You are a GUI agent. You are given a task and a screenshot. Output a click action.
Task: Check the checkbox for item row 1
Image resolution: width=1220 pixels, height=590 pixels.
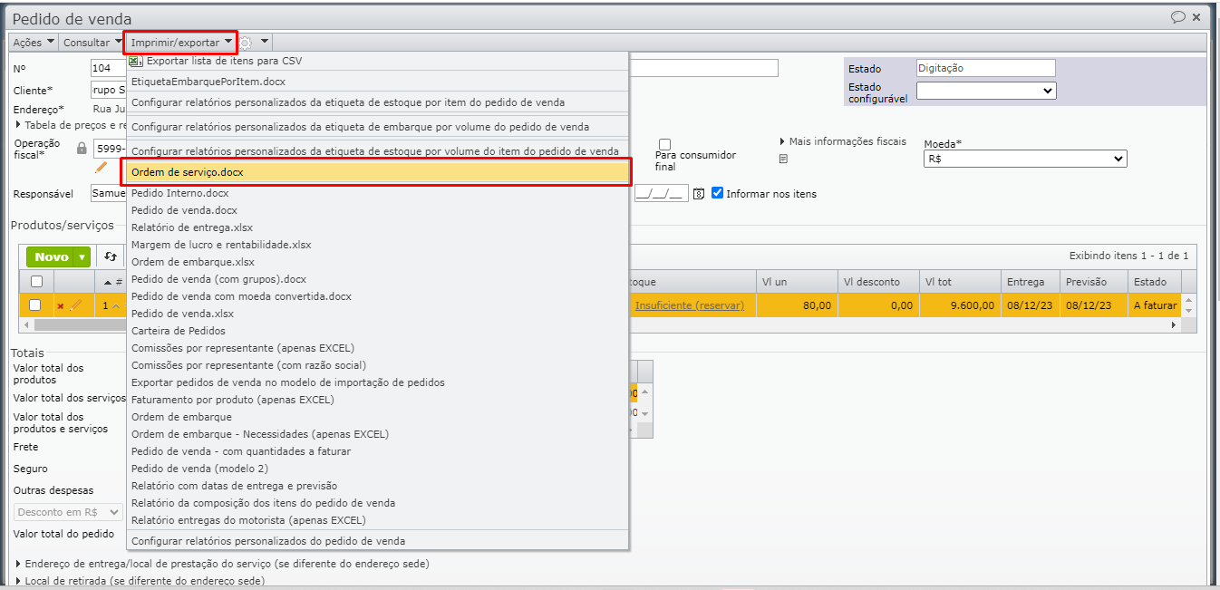tap(35, 305)
